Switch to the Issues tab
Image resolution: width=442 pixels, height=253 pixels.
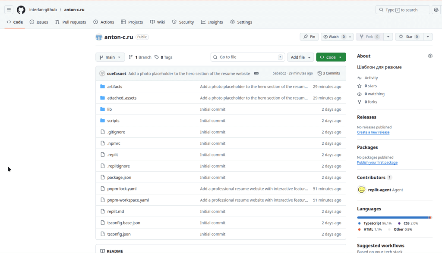(39, 22)
